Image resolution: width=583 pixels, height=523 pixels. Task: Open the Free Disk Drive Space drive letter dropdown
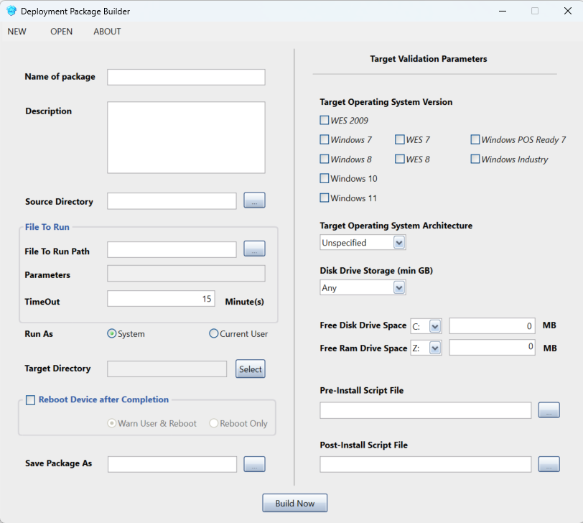[x=434, y=326]
